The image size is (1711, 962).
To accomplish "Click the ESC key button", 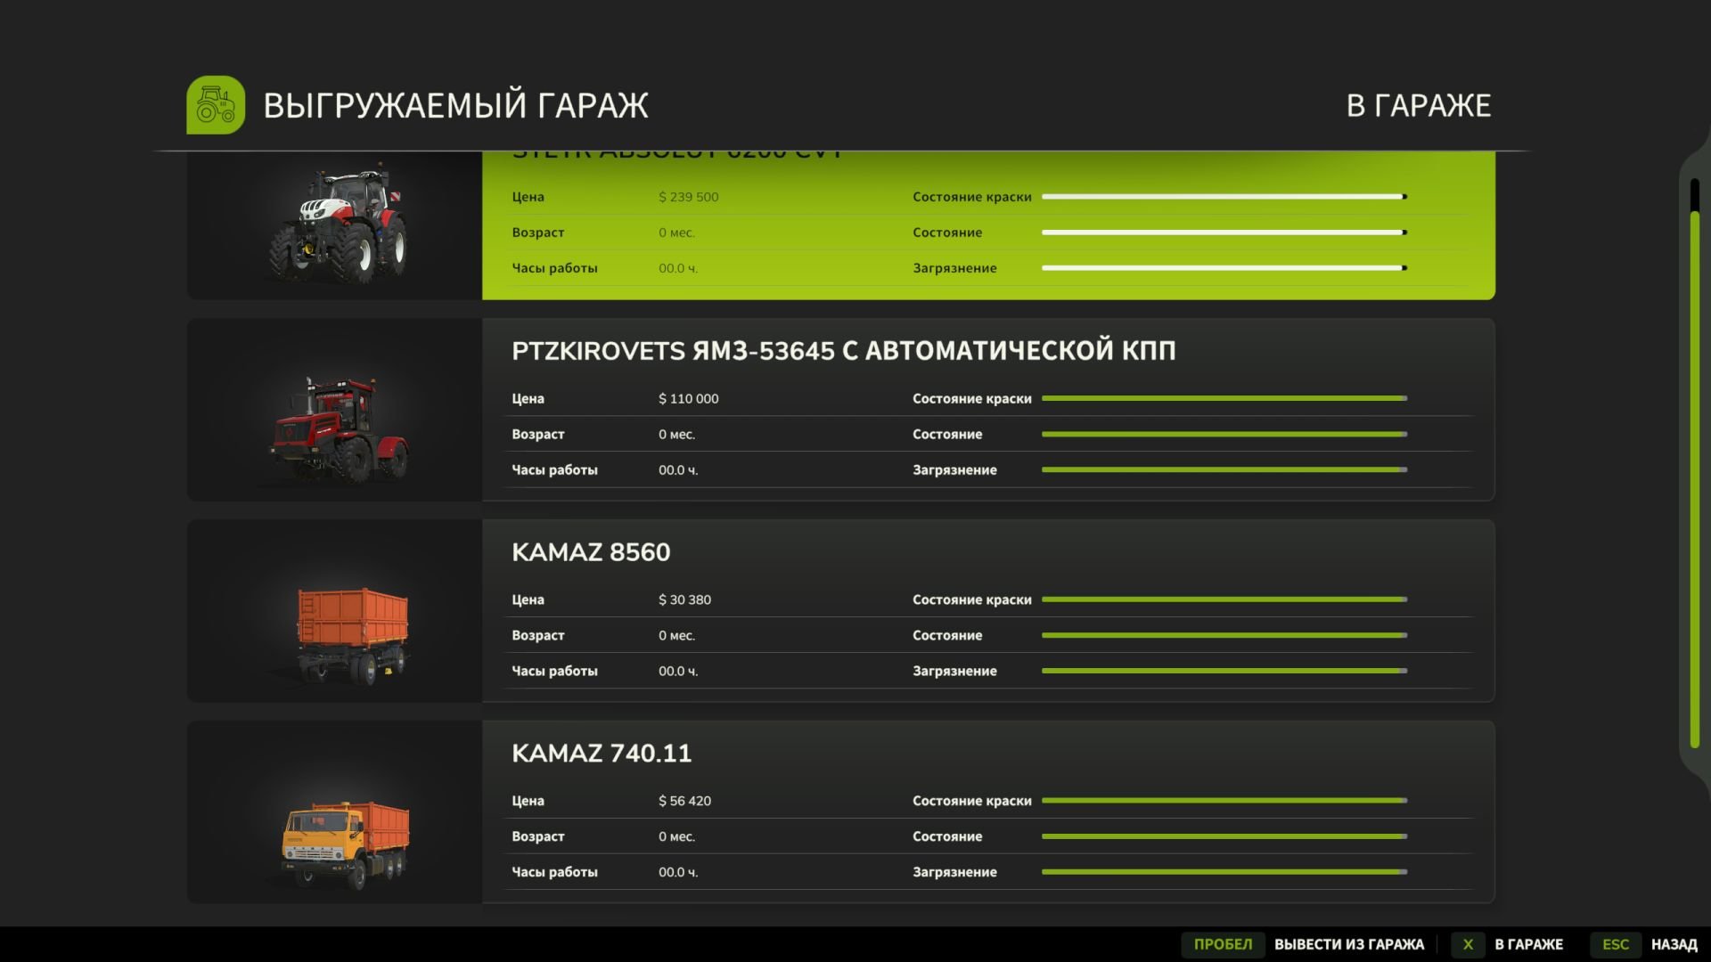I will click(x=1616, y=944).
